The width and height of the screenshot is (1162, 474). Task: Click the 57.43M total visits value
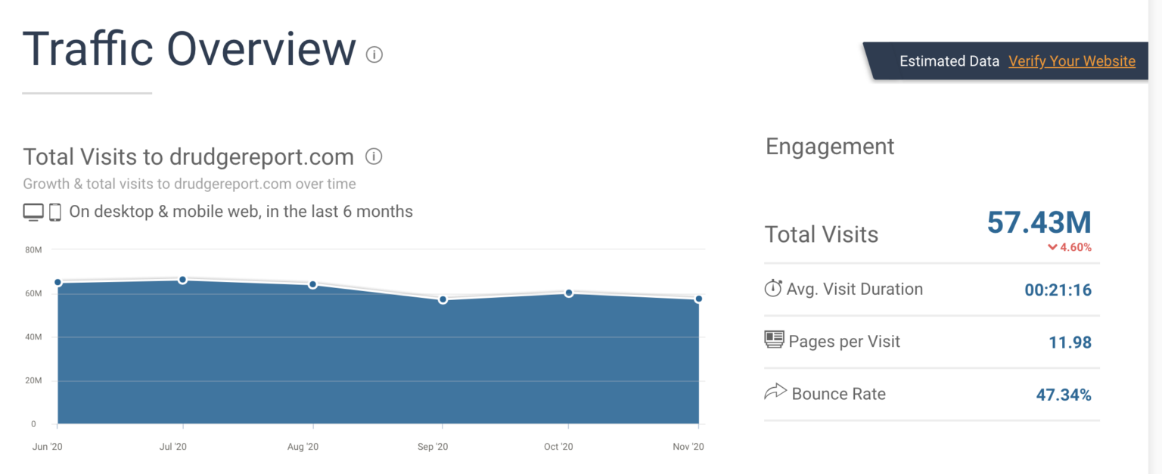(x=1039, y=222)
